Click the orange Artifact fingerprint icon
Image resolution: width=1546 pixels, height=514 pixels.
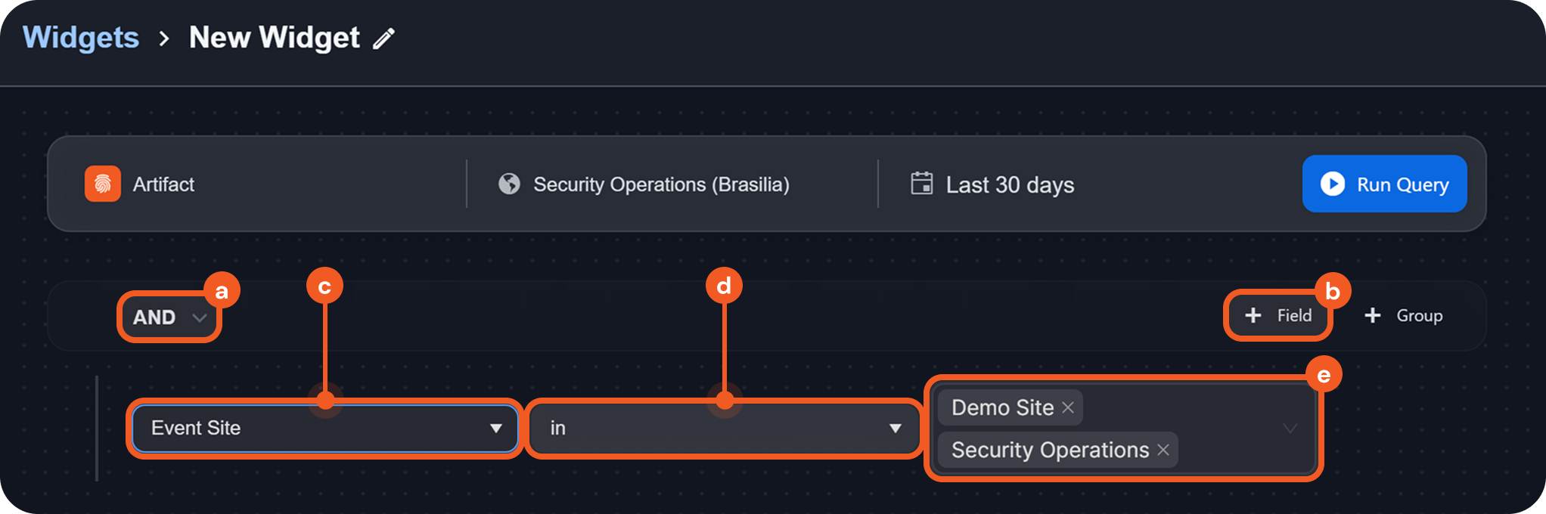pyautogui.click(x=103, y=184)
